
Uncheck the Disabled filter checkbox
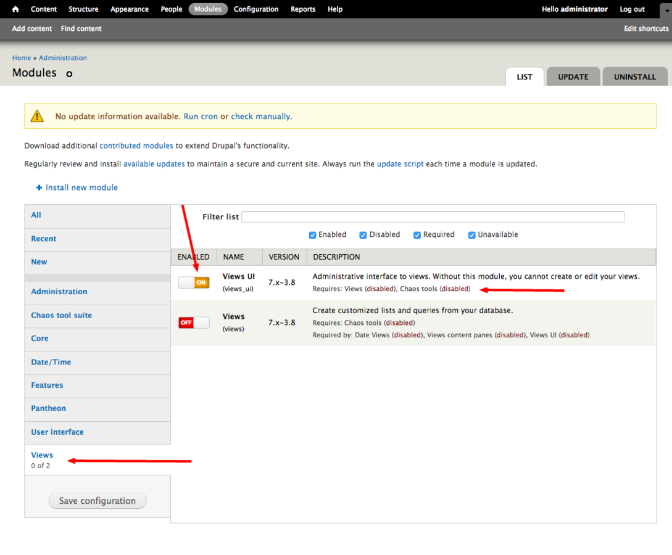pyautogui.click(x=363, y=235)
